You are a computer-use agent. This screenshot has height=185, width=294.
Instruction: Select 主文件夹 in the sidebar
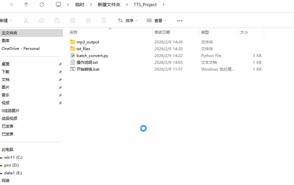point(31,33)
